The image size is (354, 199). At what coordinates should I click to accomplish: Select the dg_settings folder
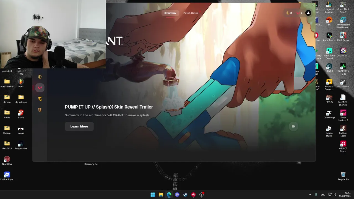21,99
